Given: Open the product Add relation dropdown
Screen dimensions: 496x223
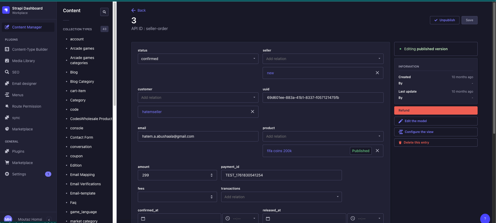Looking at the screenshot, I should coord(323,136).
